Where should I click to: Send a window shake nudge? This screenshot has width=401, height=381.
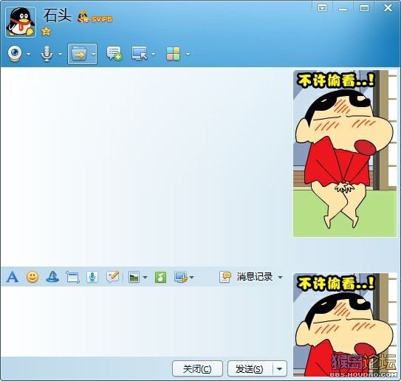(72, 277)
